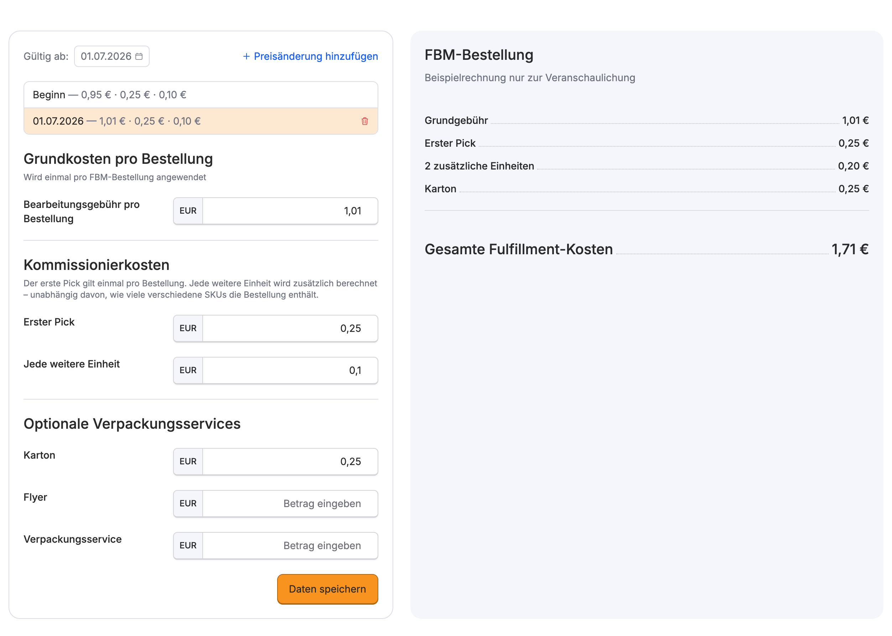Viewport: 892px width, 636px height.
Task: Click the Erster Pick line in example invoice
Action: [646, 144]
